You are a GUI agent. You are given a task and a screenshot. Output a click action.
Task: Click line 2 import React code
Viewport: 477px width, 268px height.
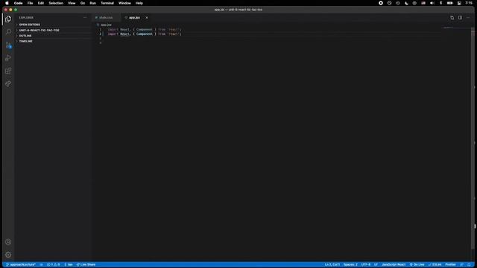click(145, 34)
